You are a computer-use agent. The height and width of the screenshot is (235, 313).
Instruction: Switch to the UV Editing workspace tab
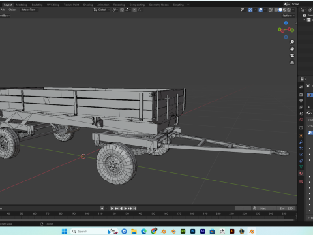pos(53,5)
